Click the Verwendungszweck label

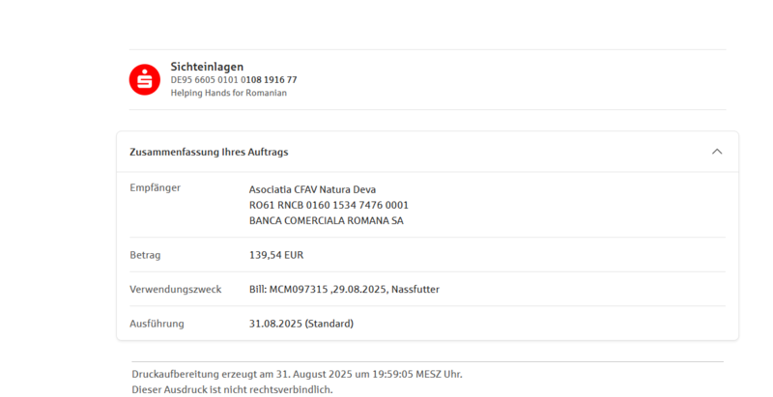coord(175,289)
